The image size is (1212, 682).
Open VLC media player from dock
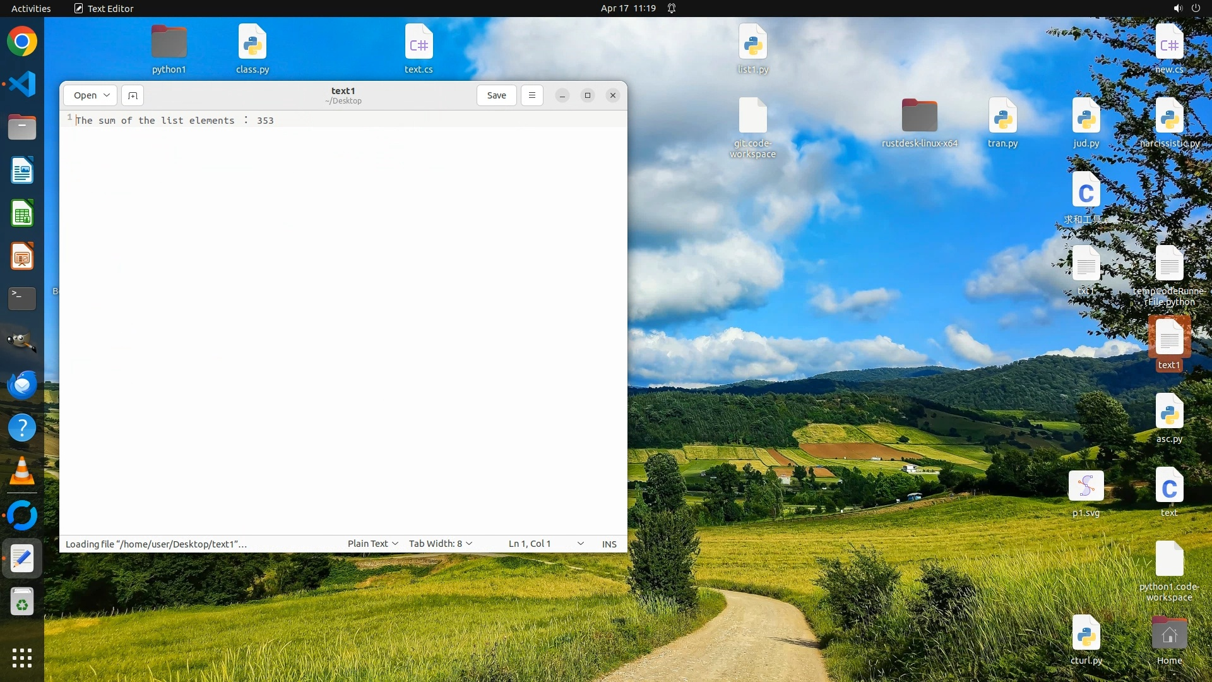tap(22, 471)
